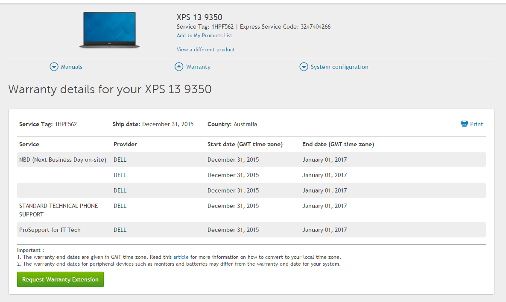
Task: Click start date in the Standard Technical Phone row
Action: [x=233, y=206]
